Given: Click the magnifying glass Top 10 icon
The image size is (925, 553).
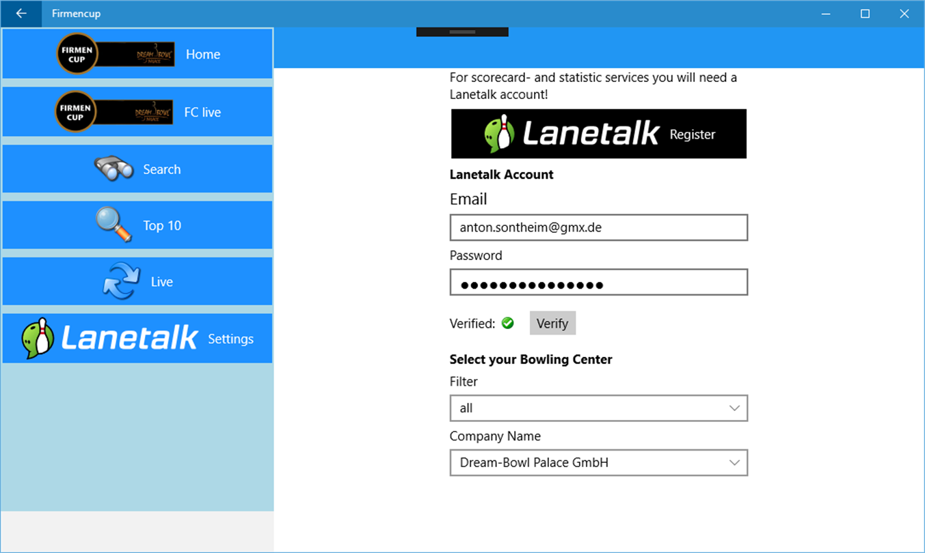Looking at the screenshot, I should point(113,225).
